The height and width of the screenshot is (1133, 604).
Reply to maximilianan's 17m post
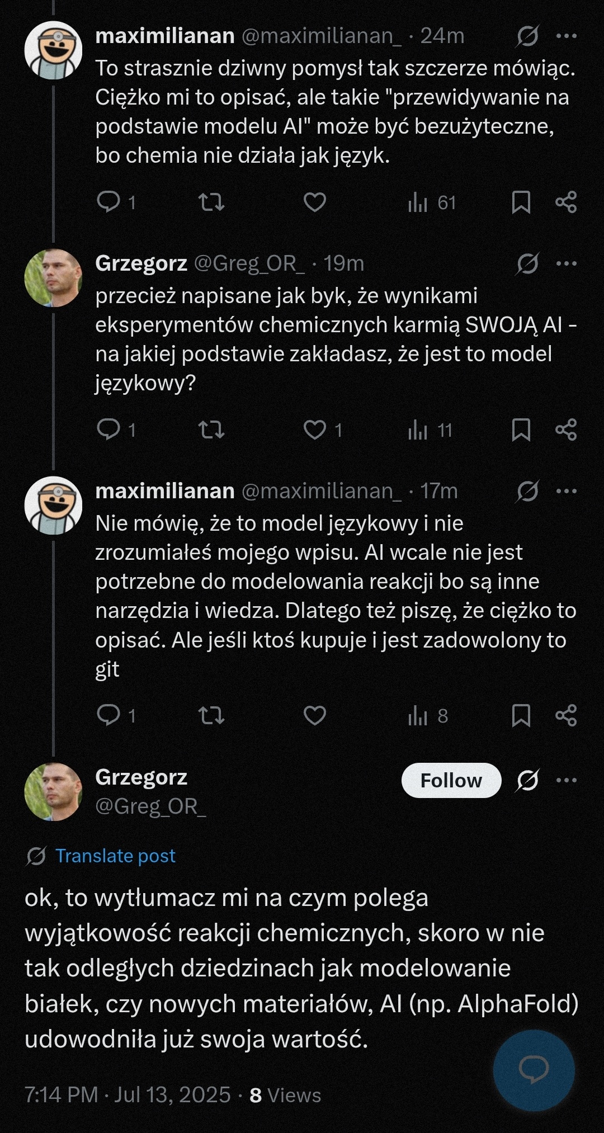pos(108,715)
